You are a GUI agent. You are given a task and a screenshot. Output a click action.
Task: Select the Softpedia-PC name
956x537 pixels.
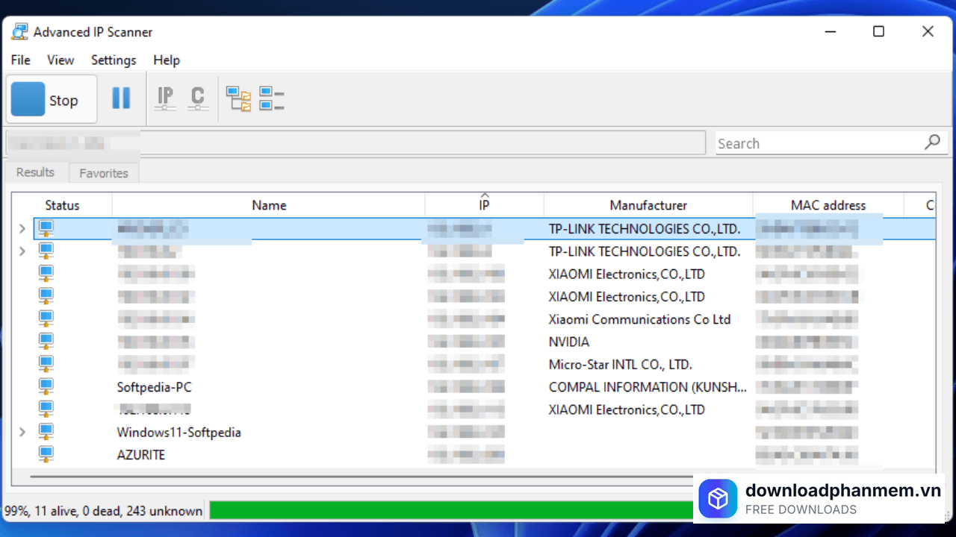tap(154, 387)
